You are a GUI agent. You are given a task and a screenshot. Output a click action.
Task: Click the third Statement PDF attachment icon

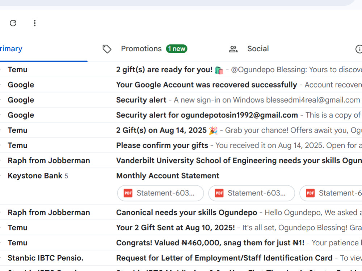pyautogui.click(x=310, y=193)
